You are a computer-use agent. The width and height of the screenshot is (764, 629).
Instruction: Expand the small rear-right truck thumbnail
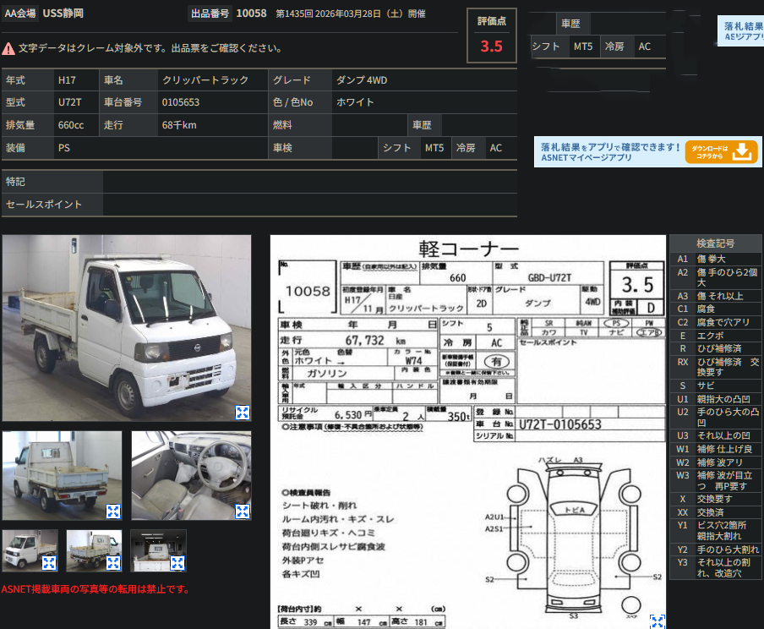pyautogui.click(x=113, y=563)
